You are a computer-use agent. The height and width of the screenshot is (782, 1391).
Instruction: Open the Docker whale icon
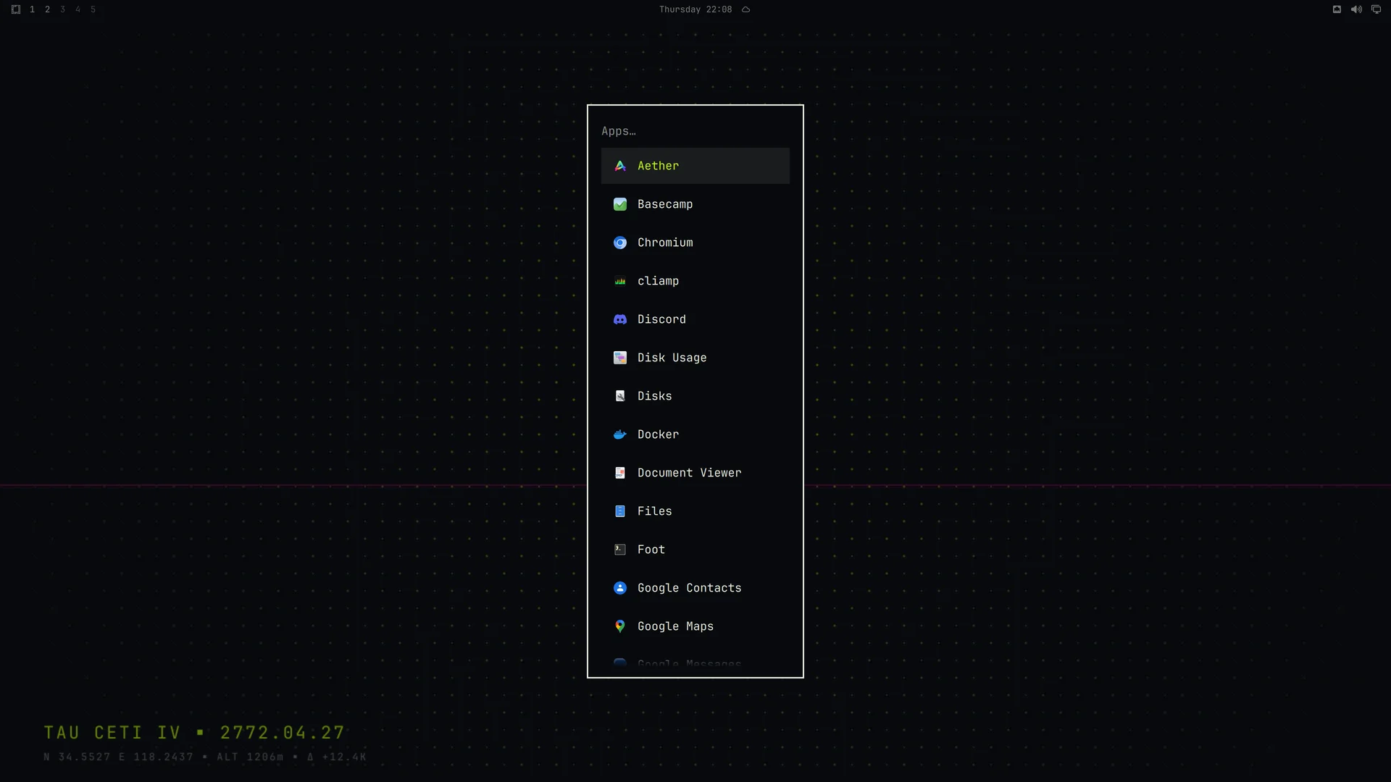coord(620,434)
